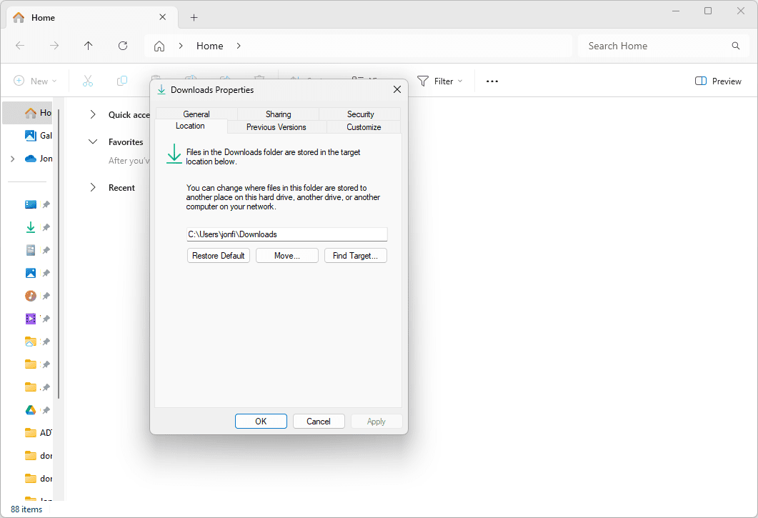Open the Filter dropdown
758x518 pixels.
click(440, 81)
